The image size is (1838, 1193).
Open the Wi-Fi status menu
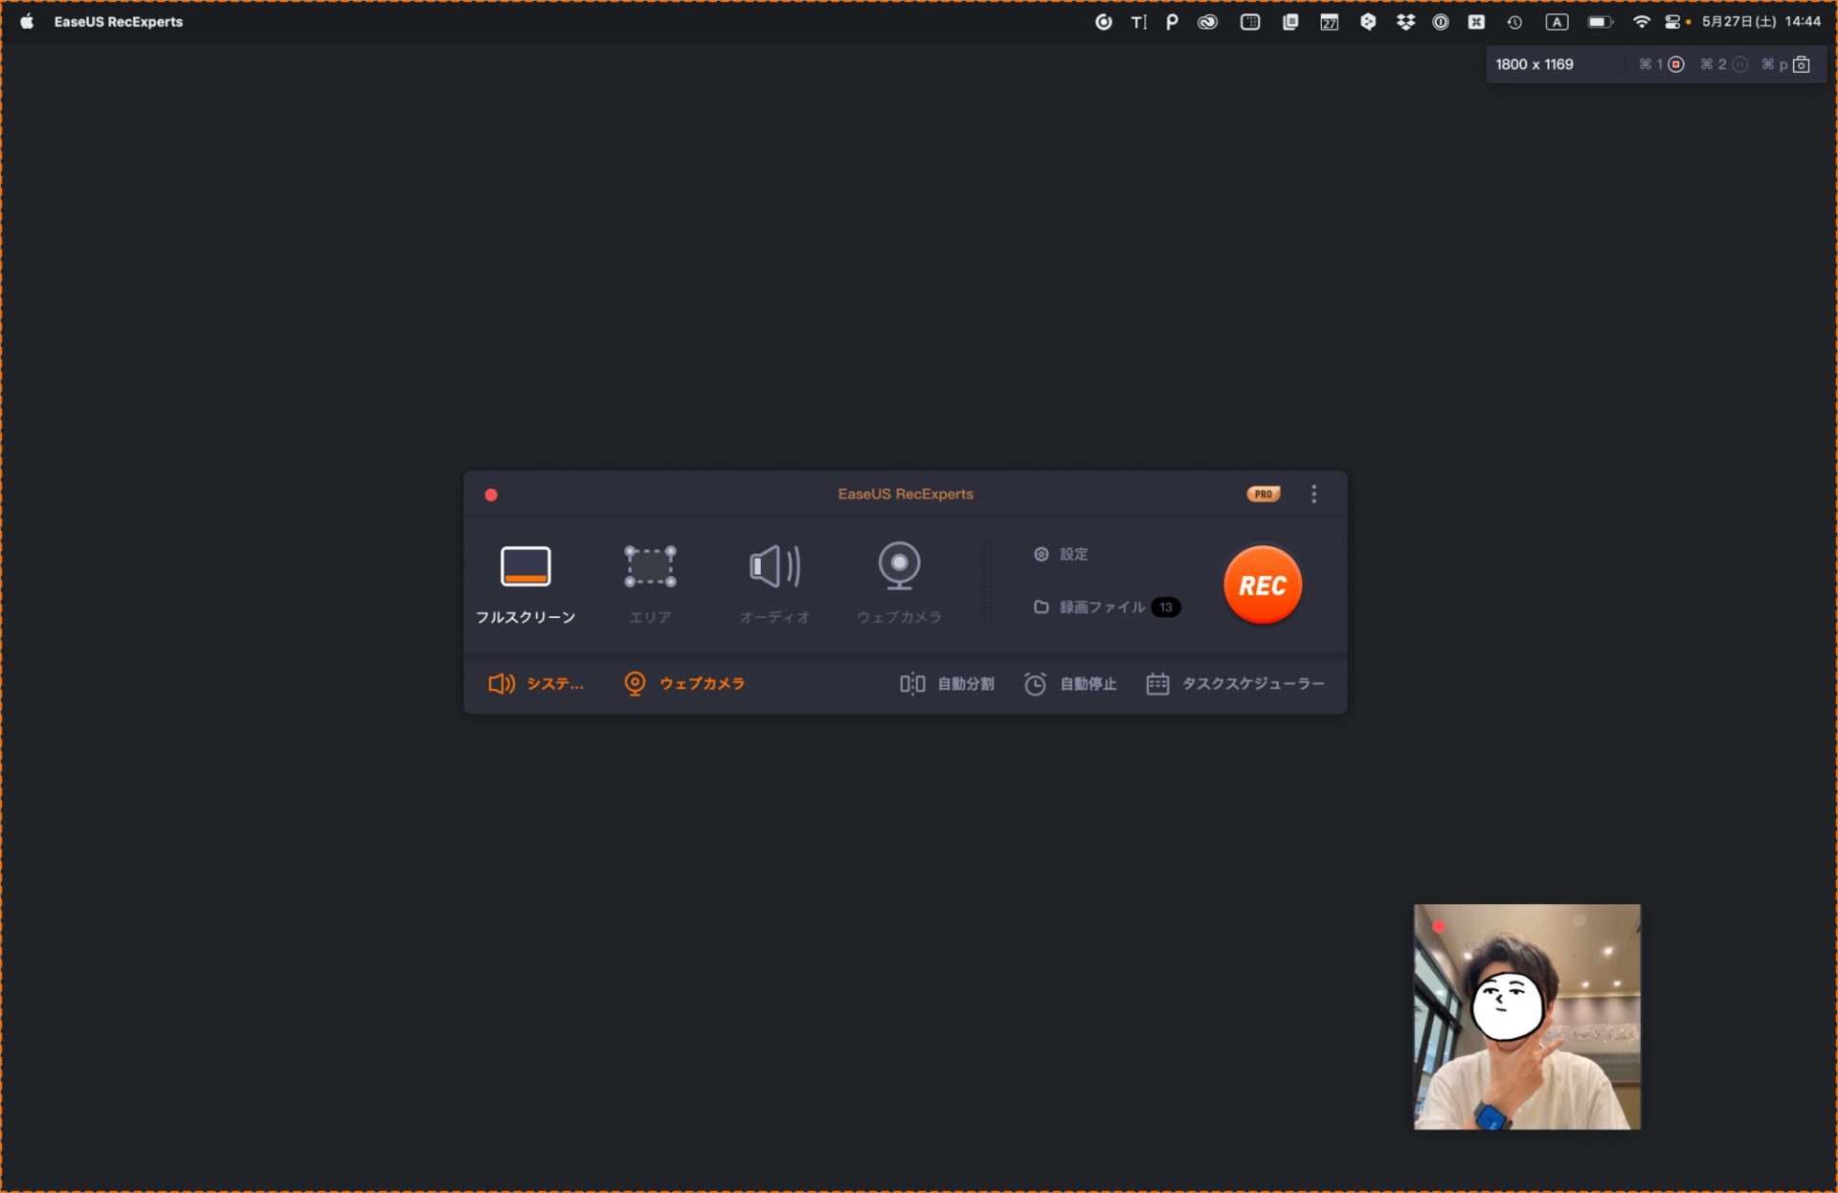click(1641, 21)
